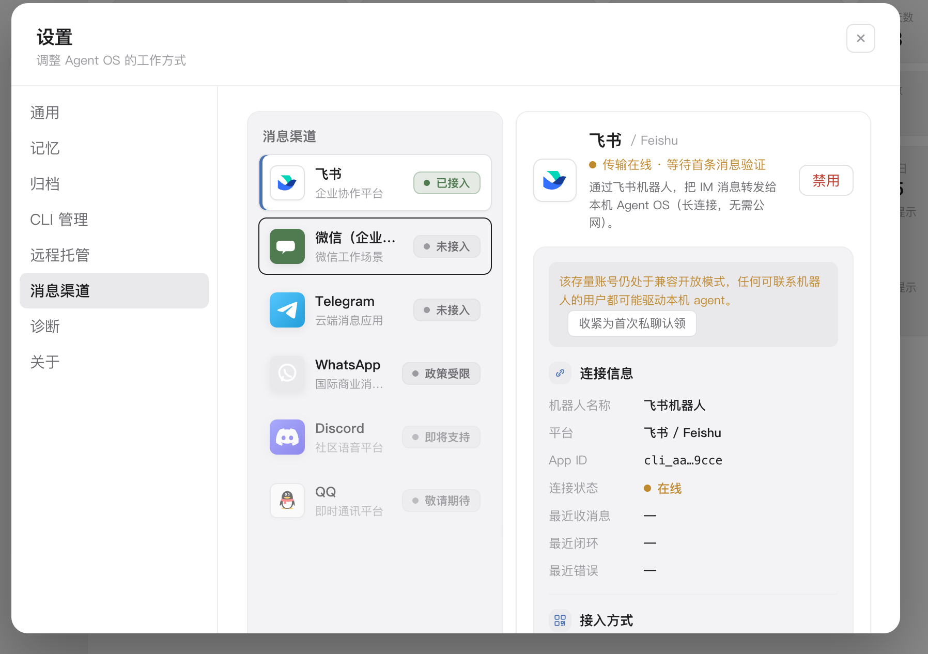Click the large Feishu logo in detail panel

coord(555,180)
